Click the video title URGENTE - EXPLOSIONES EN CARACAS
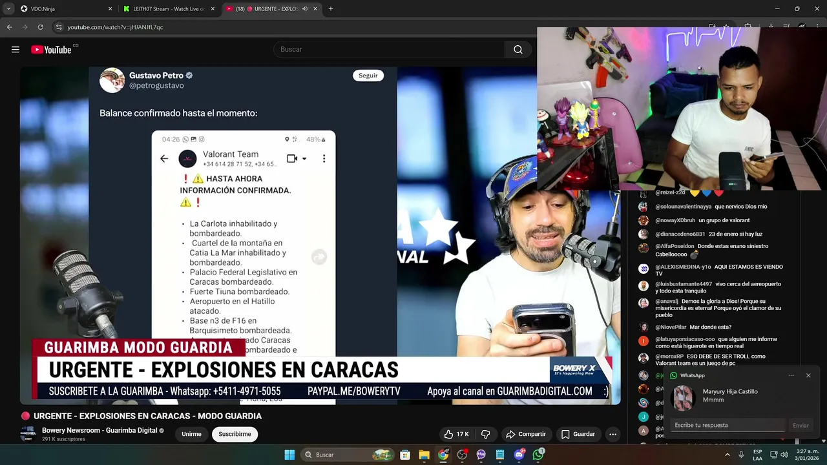This screenshot has height=465, width=827. (x=147, y=416)
